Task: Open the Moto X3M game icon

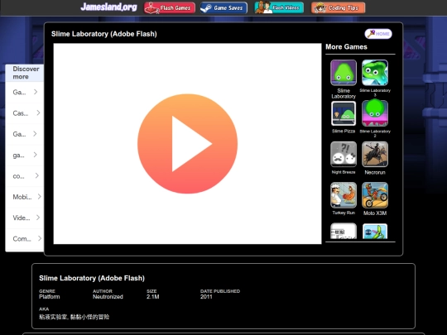Action: [375, 195]
